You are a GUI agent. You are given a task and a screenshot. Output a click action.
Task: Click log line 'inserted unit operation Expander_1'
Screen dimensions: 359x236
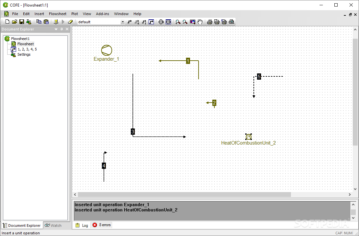pos(112,205)
